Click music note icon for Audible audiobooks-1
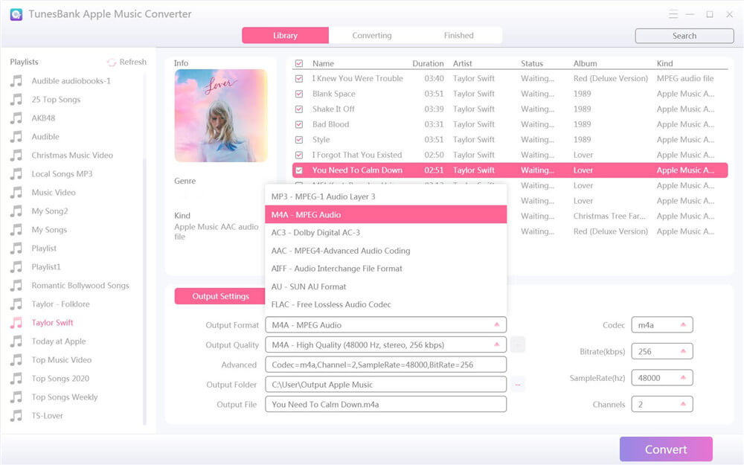The width and height of the screenshot is (744, 465). [x=16, y=81]
